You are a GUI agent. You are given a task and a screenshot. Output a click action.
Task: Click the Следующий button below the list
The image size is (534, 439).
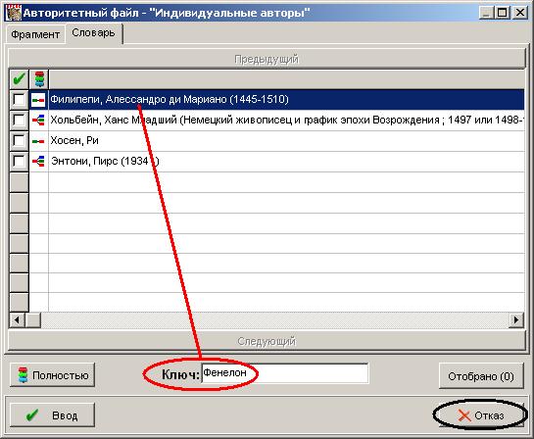point(267,341)
